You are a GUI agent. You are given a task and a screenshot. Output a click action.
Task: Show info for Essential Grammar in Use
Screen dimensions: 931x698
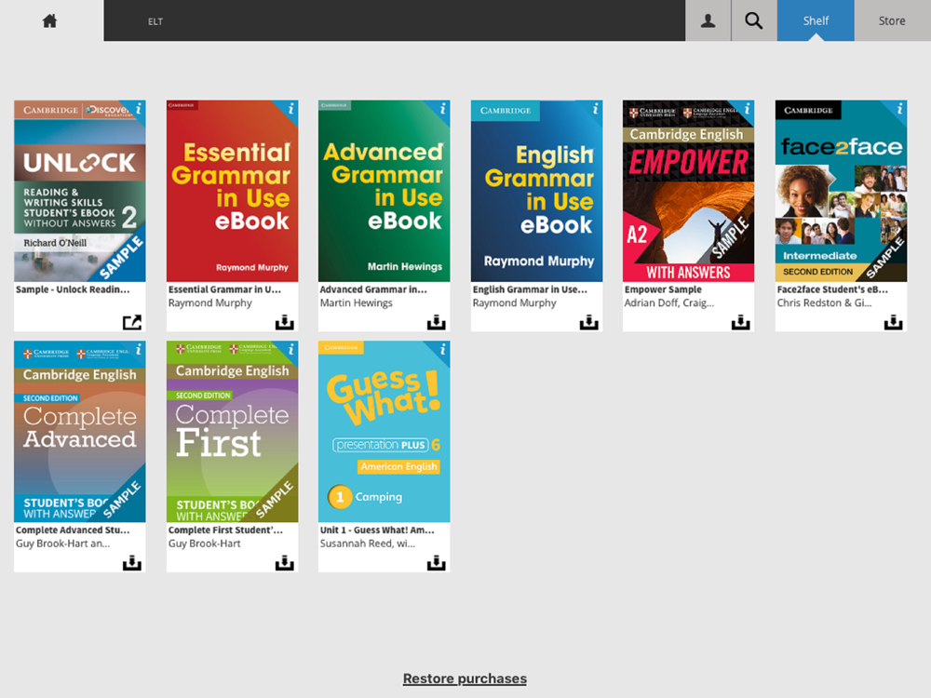(x=290, y=108)
